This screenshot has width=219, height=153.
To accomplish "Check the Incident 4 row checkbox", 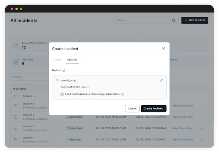I will (16, 140).
